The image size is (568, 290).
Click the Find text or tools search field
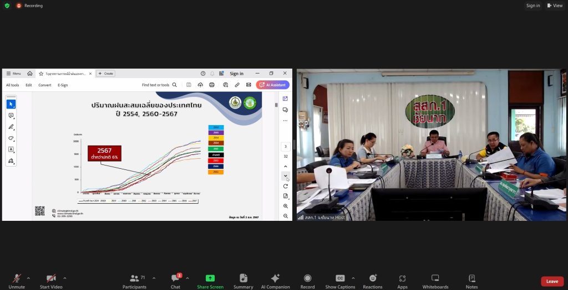[159, 85]
